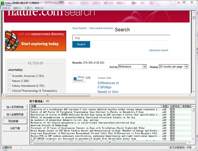The image size is (198, 151).
Task: Click Show Context toggle for result 276
Action: click(x=79, y=78)
